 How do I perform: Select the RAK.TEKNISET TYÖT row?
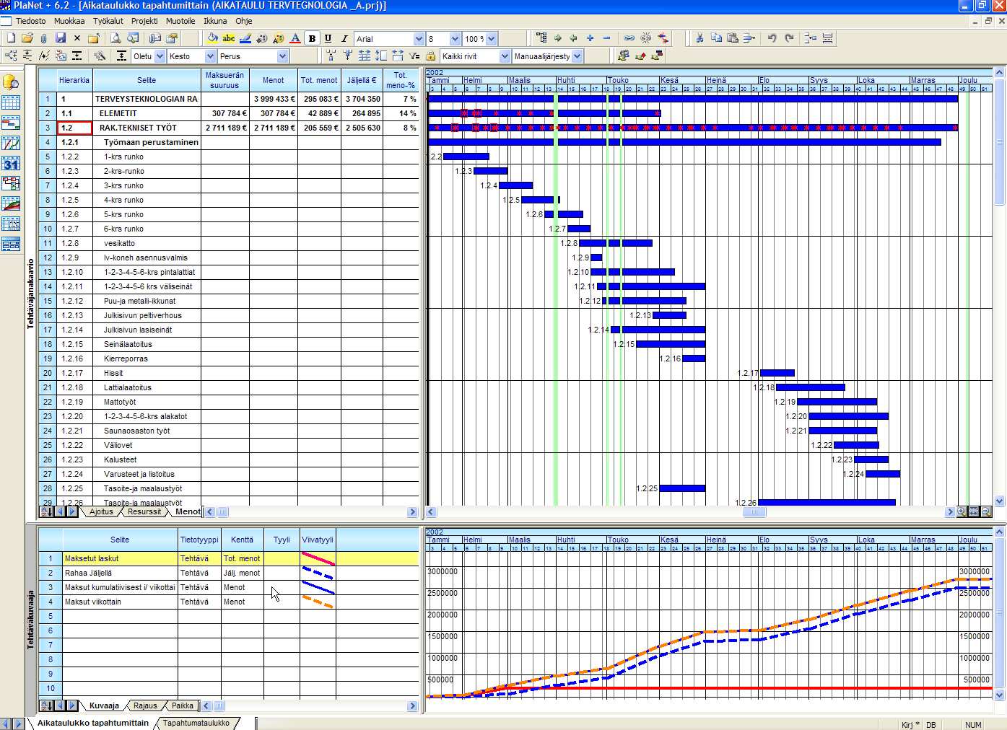coord(229,128)
